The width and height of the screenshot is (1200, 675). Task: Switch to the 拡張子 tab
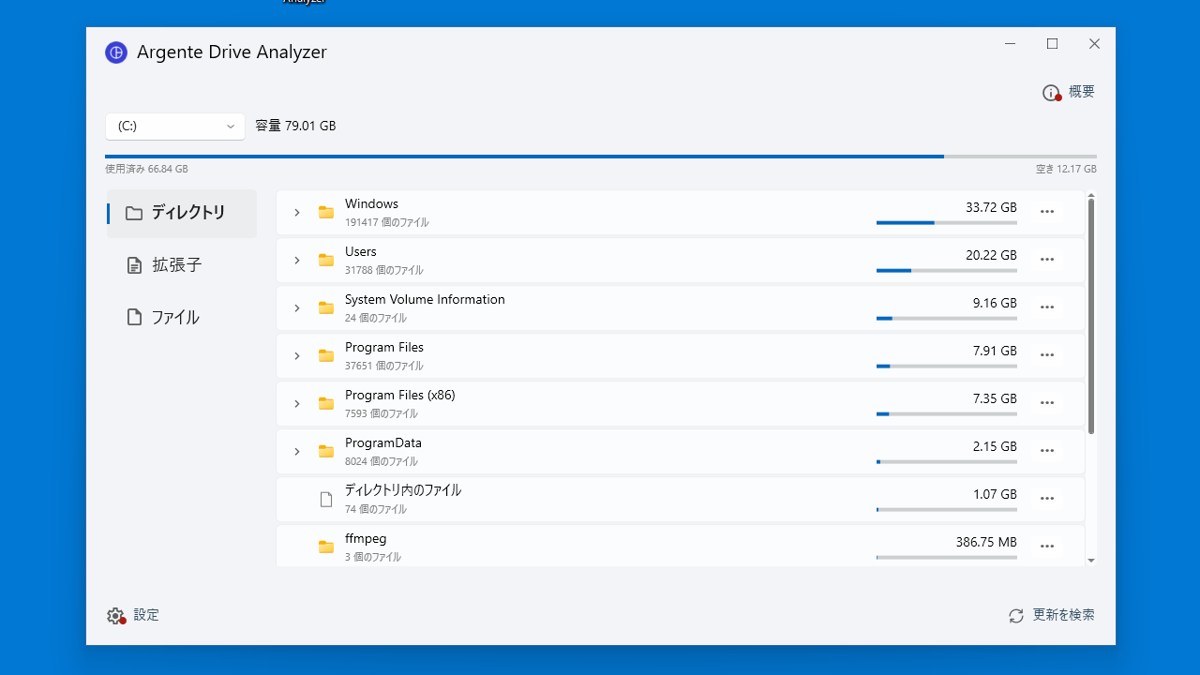tap(182, 265)
